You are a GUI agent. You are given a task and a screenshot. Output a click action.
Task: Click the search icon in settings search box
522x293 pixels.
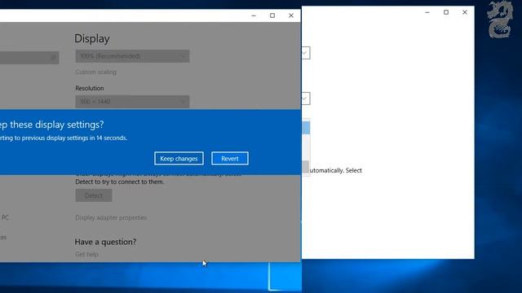(53, 58)
